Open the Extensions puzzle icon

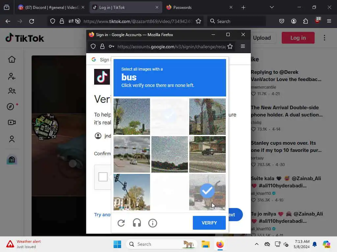pos(305,21)
